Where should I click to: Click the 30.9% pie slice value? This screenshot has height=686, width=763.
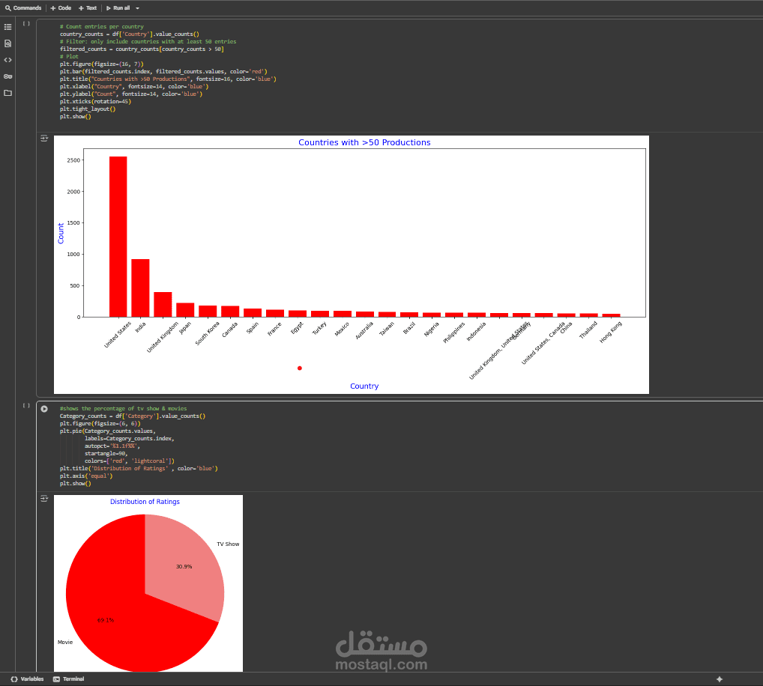click(184, 566)
